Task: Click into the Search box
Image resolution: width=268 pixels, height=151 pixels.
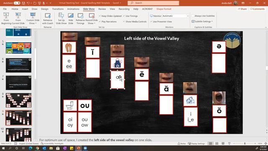Action: (153, 3)
